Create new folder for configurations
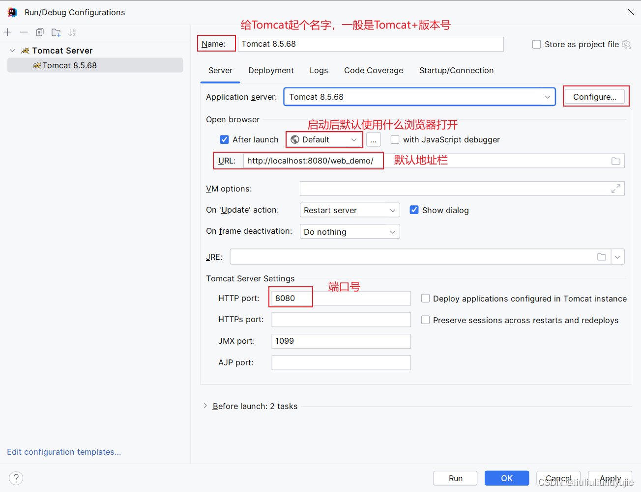The width and height of the screenshot is (641, 492). click(56, 32)
